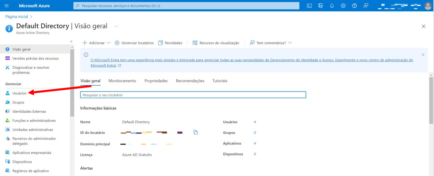Open the account avatar menu
Viewport: 434px width, 176px height.
(x=428, y=5)
